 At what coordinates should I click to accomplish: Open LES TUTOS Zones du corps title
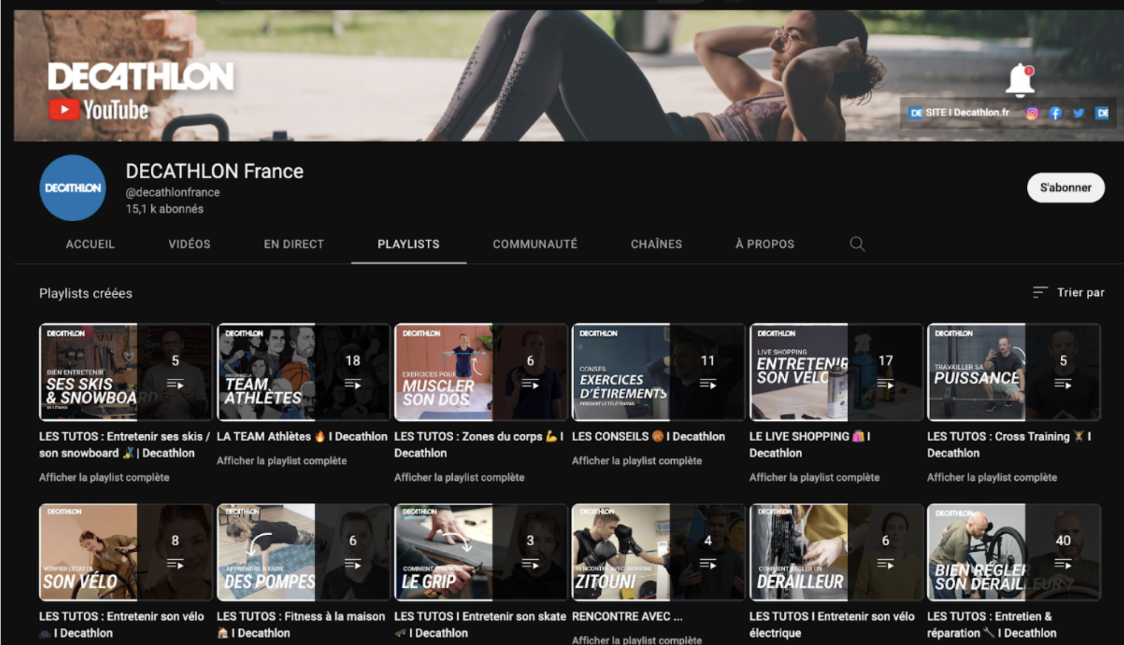pyautogui.click(x=479, y=445)
